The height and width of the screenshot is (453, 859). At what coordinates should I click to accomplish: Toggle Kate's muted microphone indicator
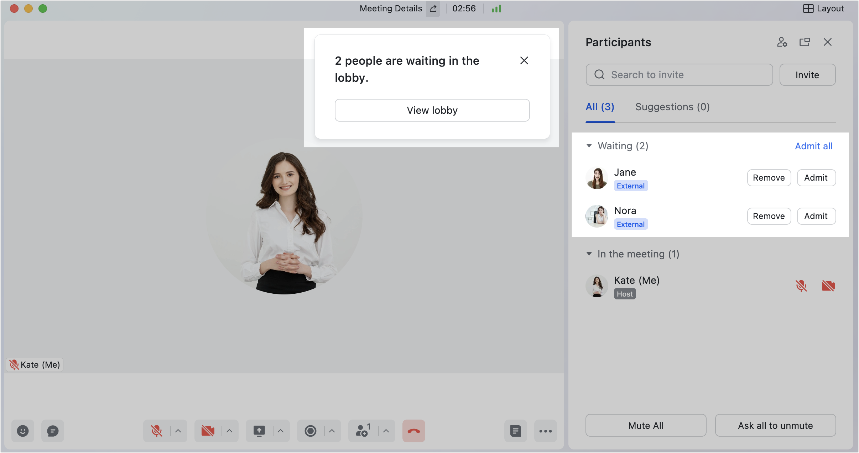coord(802,286)
